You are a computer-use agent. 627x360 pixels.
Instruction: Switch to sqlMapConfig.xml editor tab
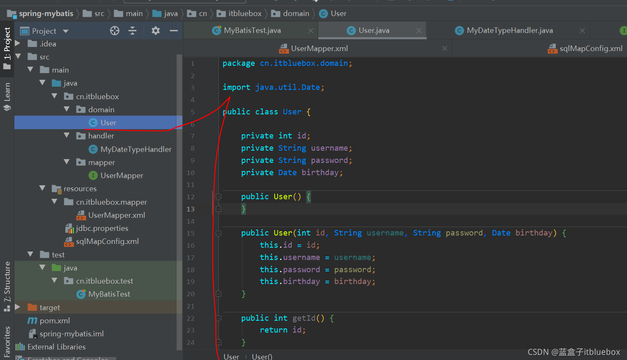click(x=591, y=49)
